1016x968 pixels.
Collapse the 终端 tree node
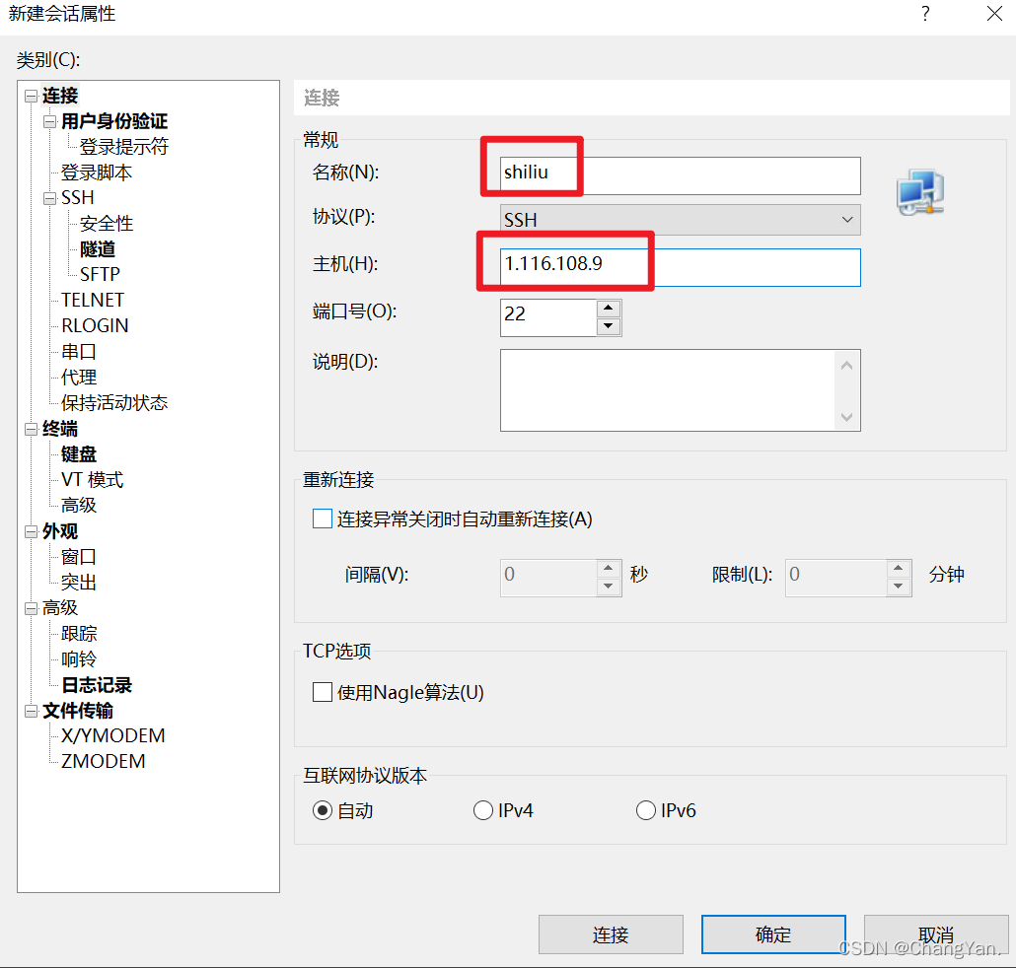(31, 429)
